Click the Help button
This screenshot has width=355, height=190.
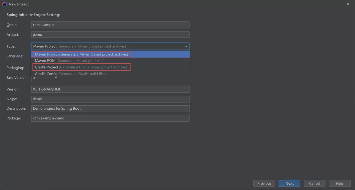[x=340, y=183]
